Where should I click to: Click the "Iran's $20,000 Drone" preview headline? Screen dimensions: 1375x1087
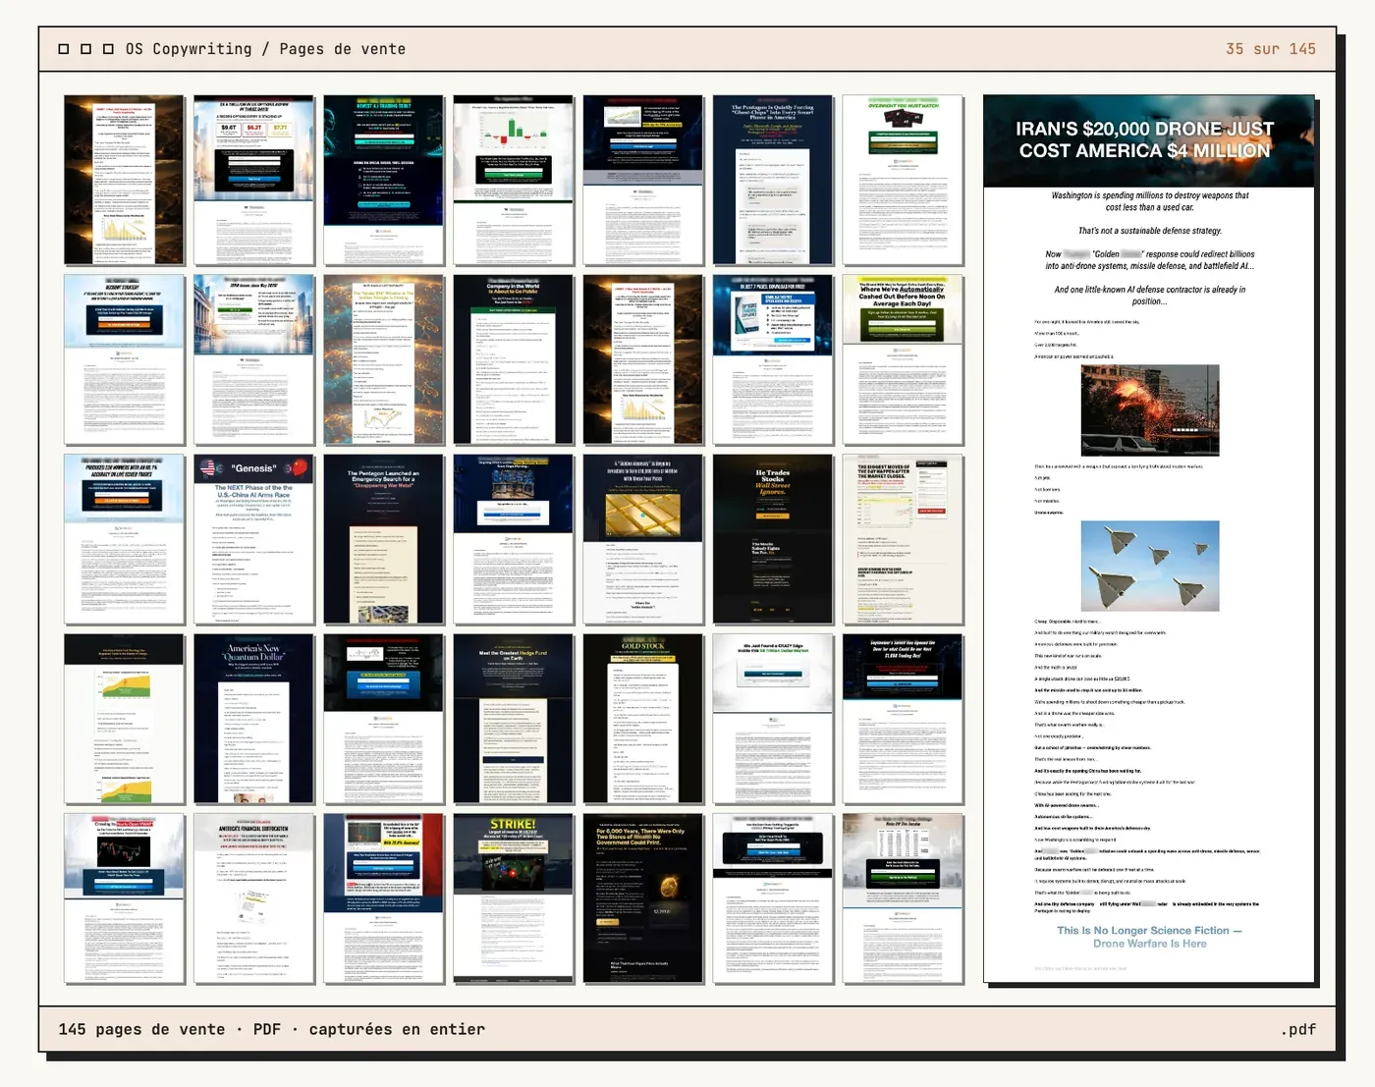pos(1144,139)
